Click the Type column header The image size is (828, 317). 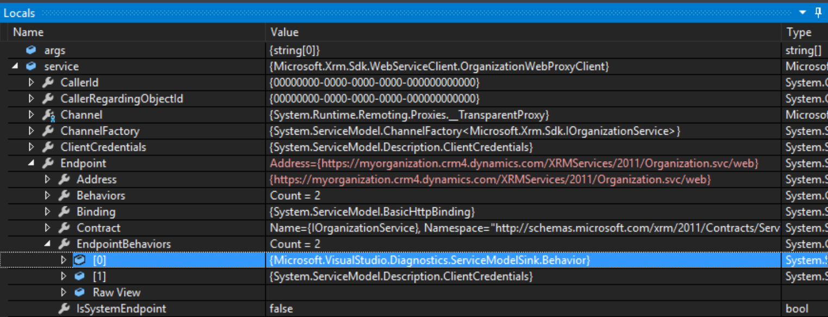coord(799,33)
